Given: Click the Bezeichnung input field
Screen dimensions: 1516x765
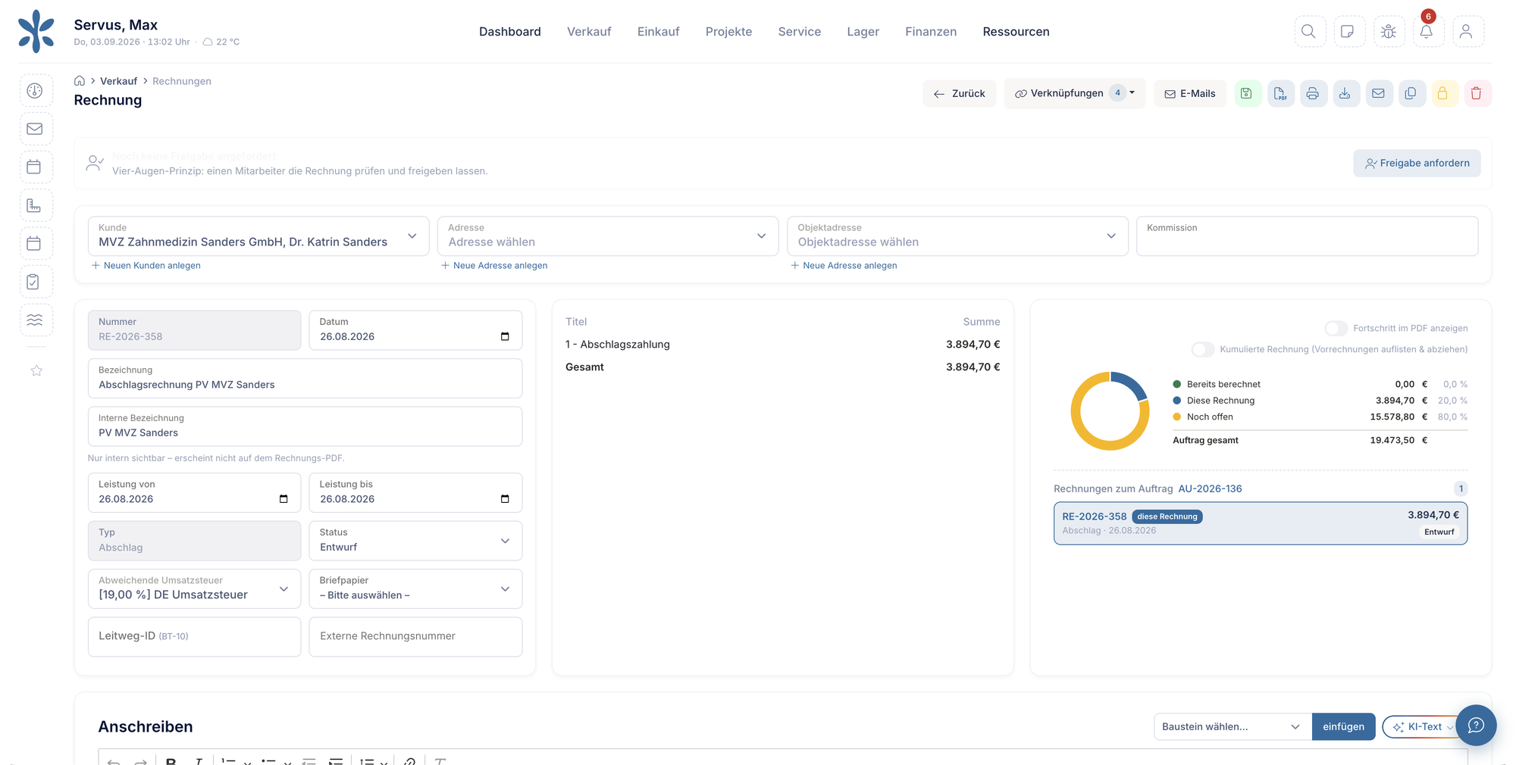Looking at the screenshot, I should click(x=305, y=378).
